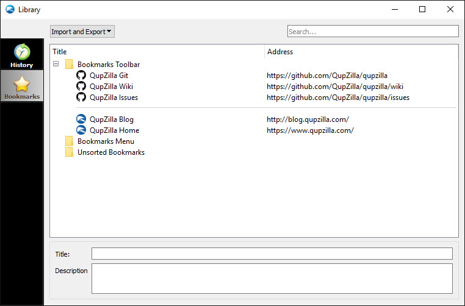This screenshot has height=306, width=465.
Task: Focus the Search bookmarks field
Action: [373, 32]
